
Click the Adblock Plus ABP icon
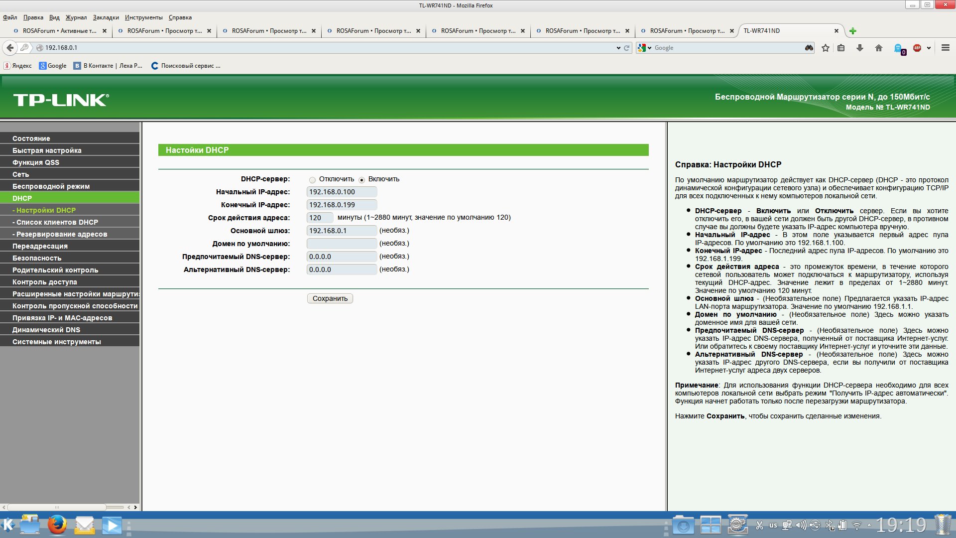(917, 48)
